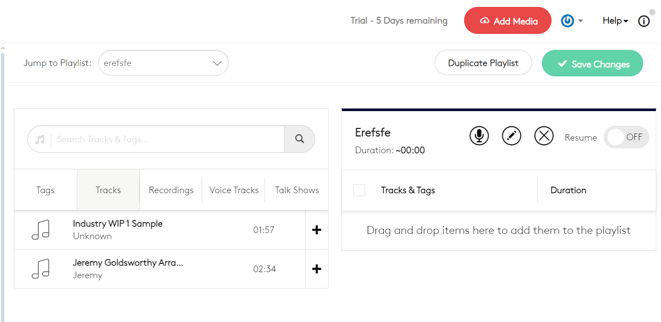Click the blue power station icon

point(567,21)
